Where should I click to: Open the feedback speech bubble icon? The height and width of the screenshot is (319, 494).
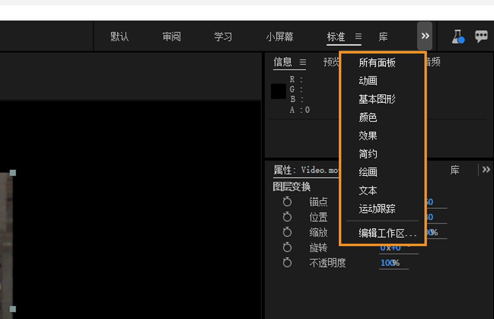click(482, 36)
